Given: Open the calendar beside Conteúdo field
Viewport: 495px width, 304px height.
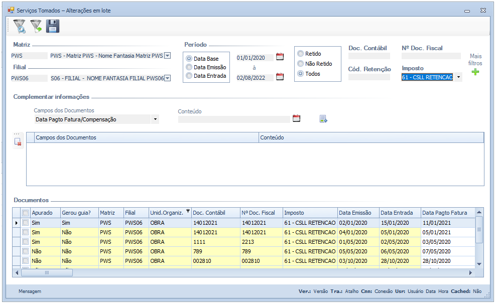Looking at the screenshot, I should (x=296, y=119).
